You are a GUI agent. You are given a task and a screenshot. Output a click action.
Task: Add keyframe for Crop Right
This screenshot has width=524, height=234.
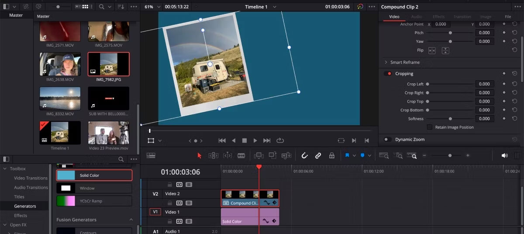[x=504, y=93]
